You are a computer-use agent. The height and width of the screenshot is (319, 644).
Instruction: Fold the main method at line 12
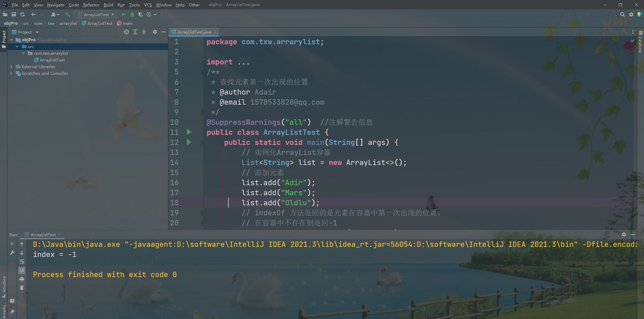point(203,142)
